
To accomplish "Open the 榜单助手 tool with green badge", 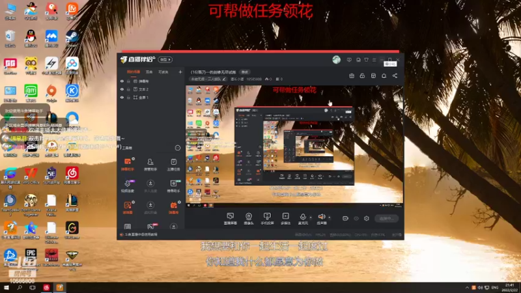I will coord(173,186).
